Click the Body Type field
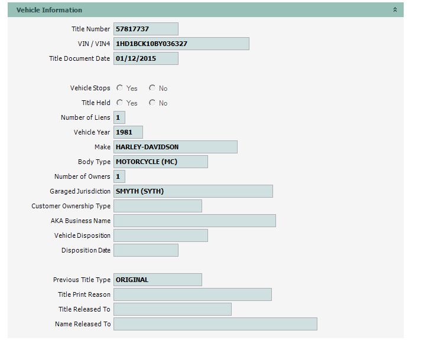Image resolution: width=422 pixels, height=344 pixels. [x=160, y=162]
